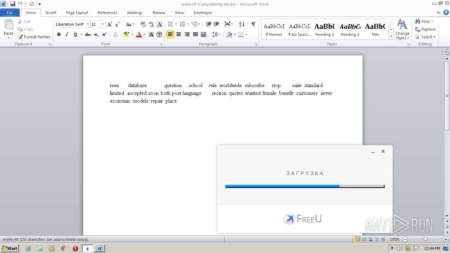
Task: Apply bullet list formatting
Action: click(x=171, y=24)
